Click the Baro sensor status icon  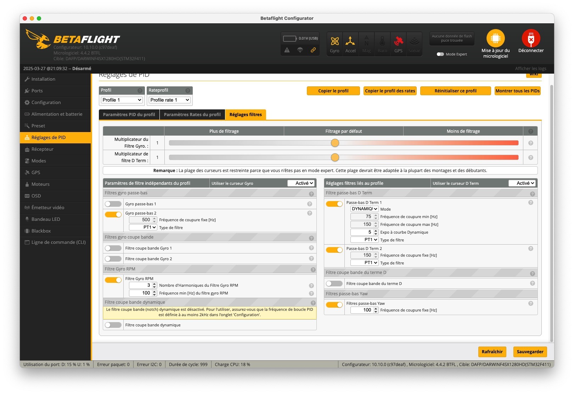(x=382, y=44)
